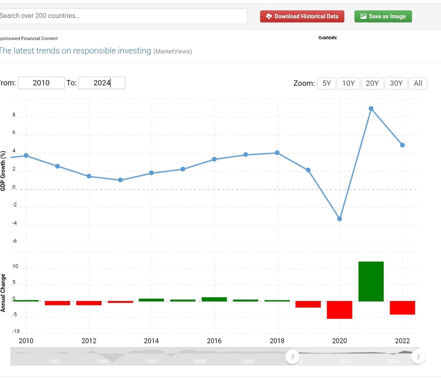Select the 2022 GDP growth data point
The height and width of the screenshot is (380, 441).
point(403,145)
